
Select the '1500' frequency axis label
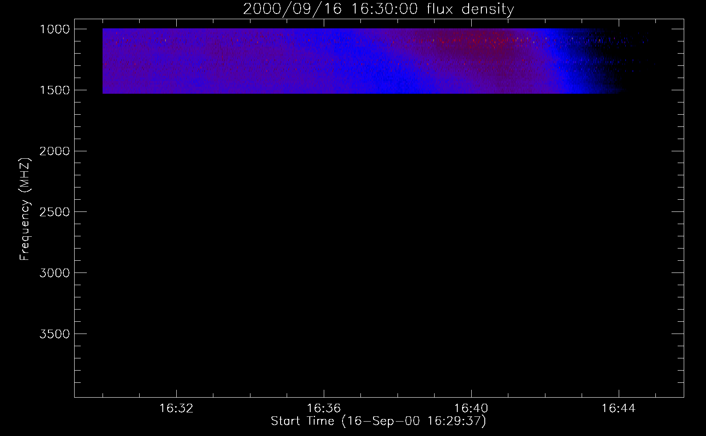[x=55, y=90]
